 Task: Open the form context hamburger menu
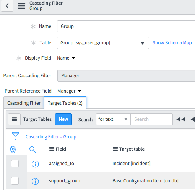[x=21, y=6]
